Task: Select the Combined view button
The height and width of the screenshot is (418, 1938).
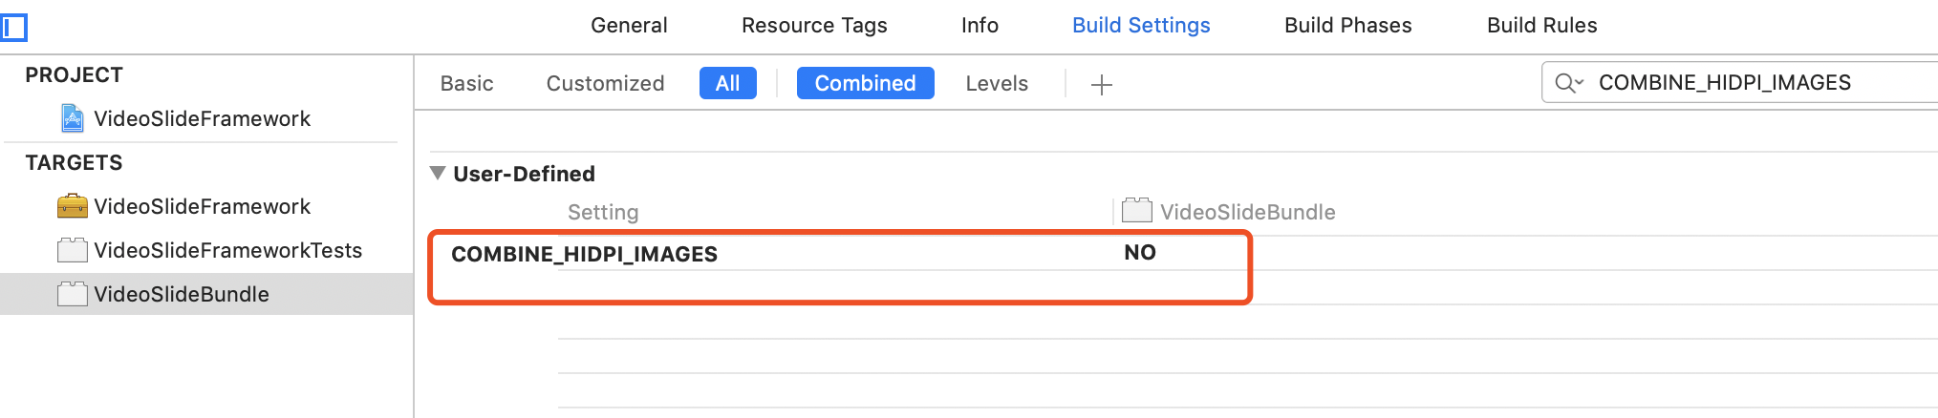Action: coord(865,84)
